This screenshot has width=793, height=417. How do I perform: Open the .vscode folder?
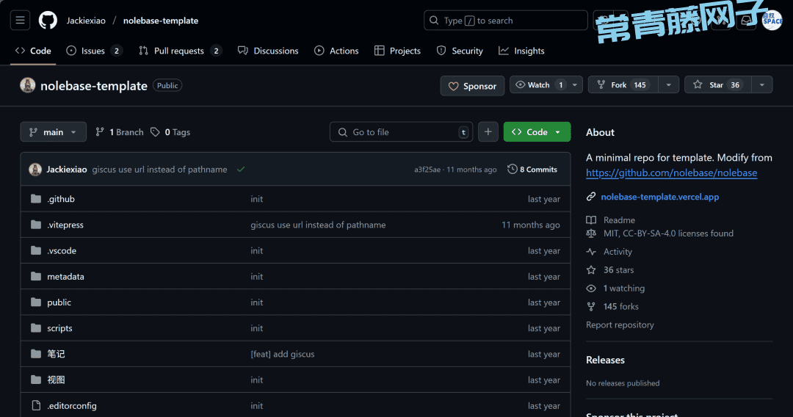(x=62, y=250)
